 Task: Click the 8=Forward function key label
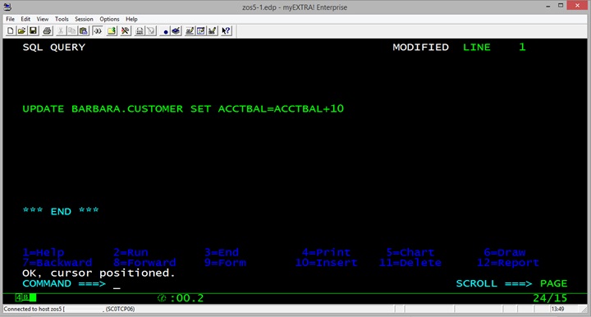coord(144,262)
